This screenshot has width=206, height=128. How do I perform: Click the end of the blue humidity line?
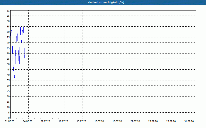pos(24,58)
